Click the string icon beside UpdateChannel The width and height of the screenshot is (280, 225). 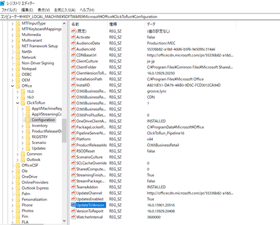click(73, 193)
